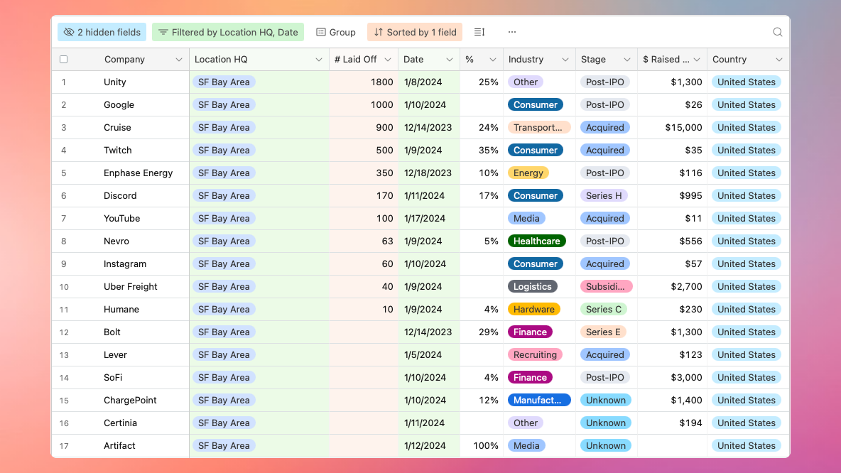
Task: Click the Manufact... tag in ChargePoint row
Action: point(538,400)
